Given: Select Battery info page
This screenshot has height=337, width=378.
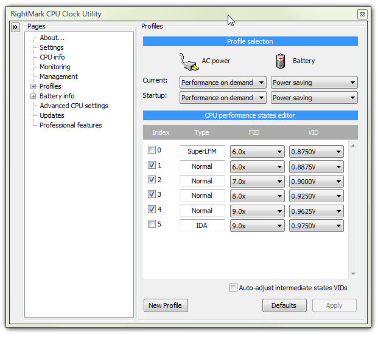Looking at the screenshot, I should pyautogui.click(x=57, y=96).
